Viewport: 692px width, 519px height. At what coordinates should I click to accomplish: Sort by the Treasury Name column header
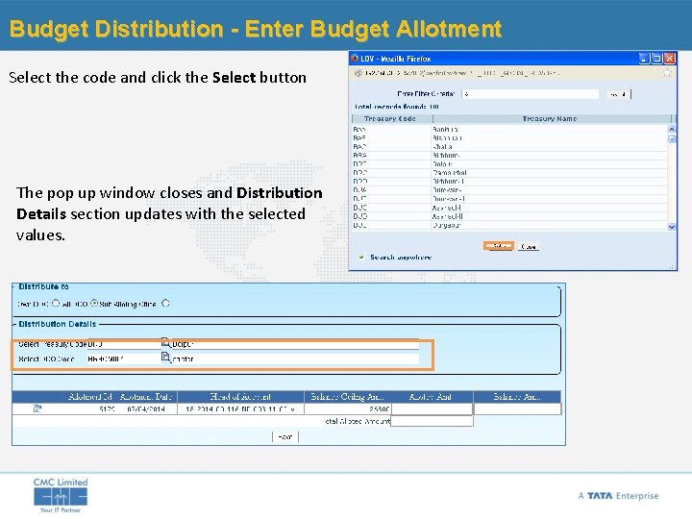(x=552, y=119)
